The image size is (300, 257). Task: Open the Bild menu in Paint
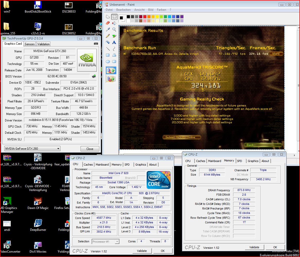point(151,10)
